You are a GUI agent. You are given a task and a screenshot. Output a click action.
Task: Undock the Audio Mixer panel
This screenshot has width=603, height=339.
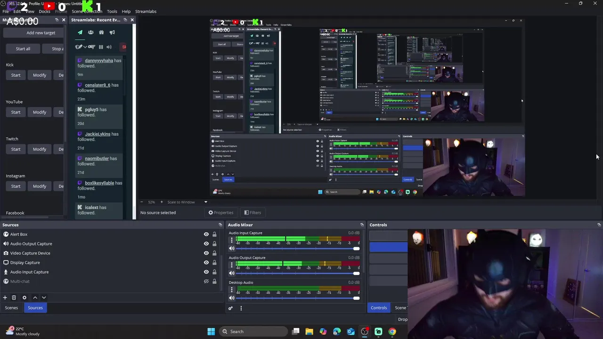pyautogui.click(x=362, y=225)
